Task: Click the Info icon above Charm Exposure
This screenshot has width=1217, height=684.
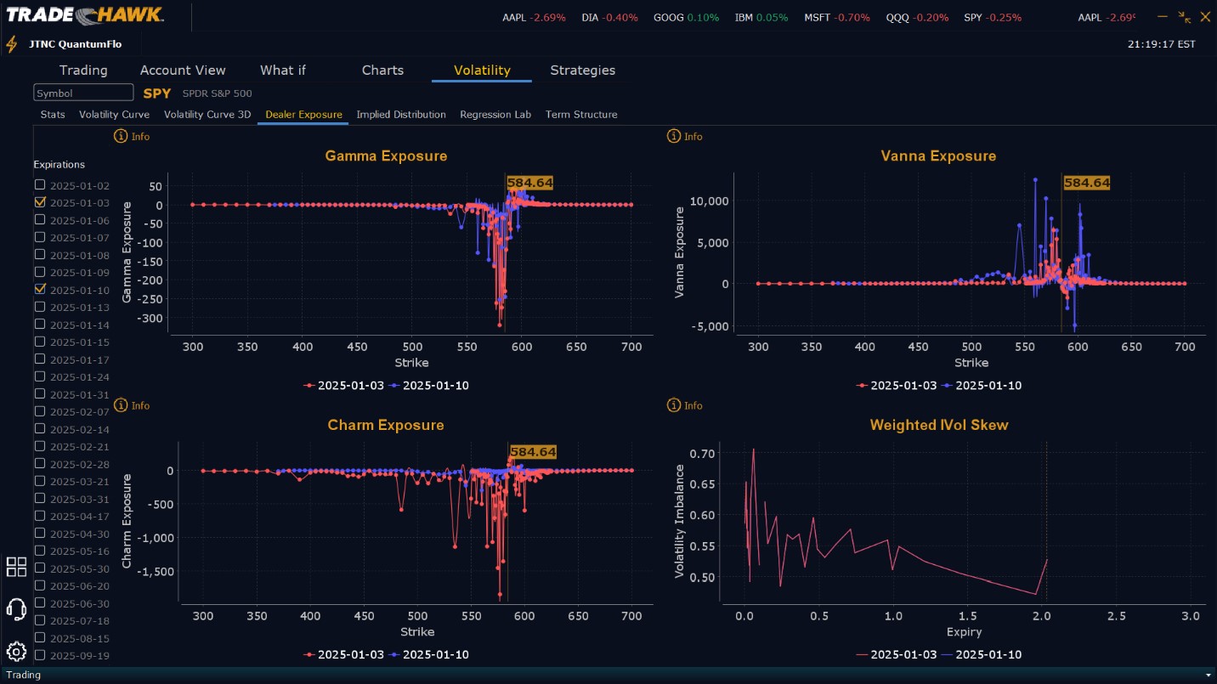Action: tap(121, 405)
